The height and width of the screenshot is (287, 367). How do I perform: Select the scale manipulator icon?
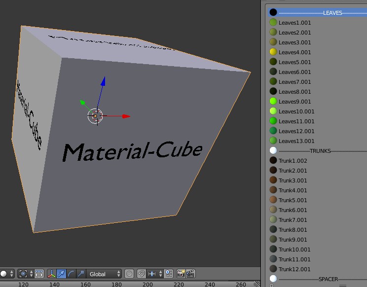click(80, 274)
